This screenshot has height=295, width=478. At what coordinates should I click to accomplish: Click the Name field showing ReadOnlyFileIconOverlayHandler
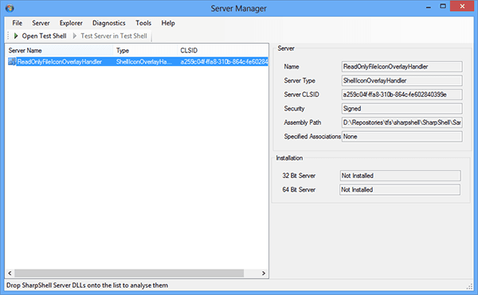coord(402,67)
